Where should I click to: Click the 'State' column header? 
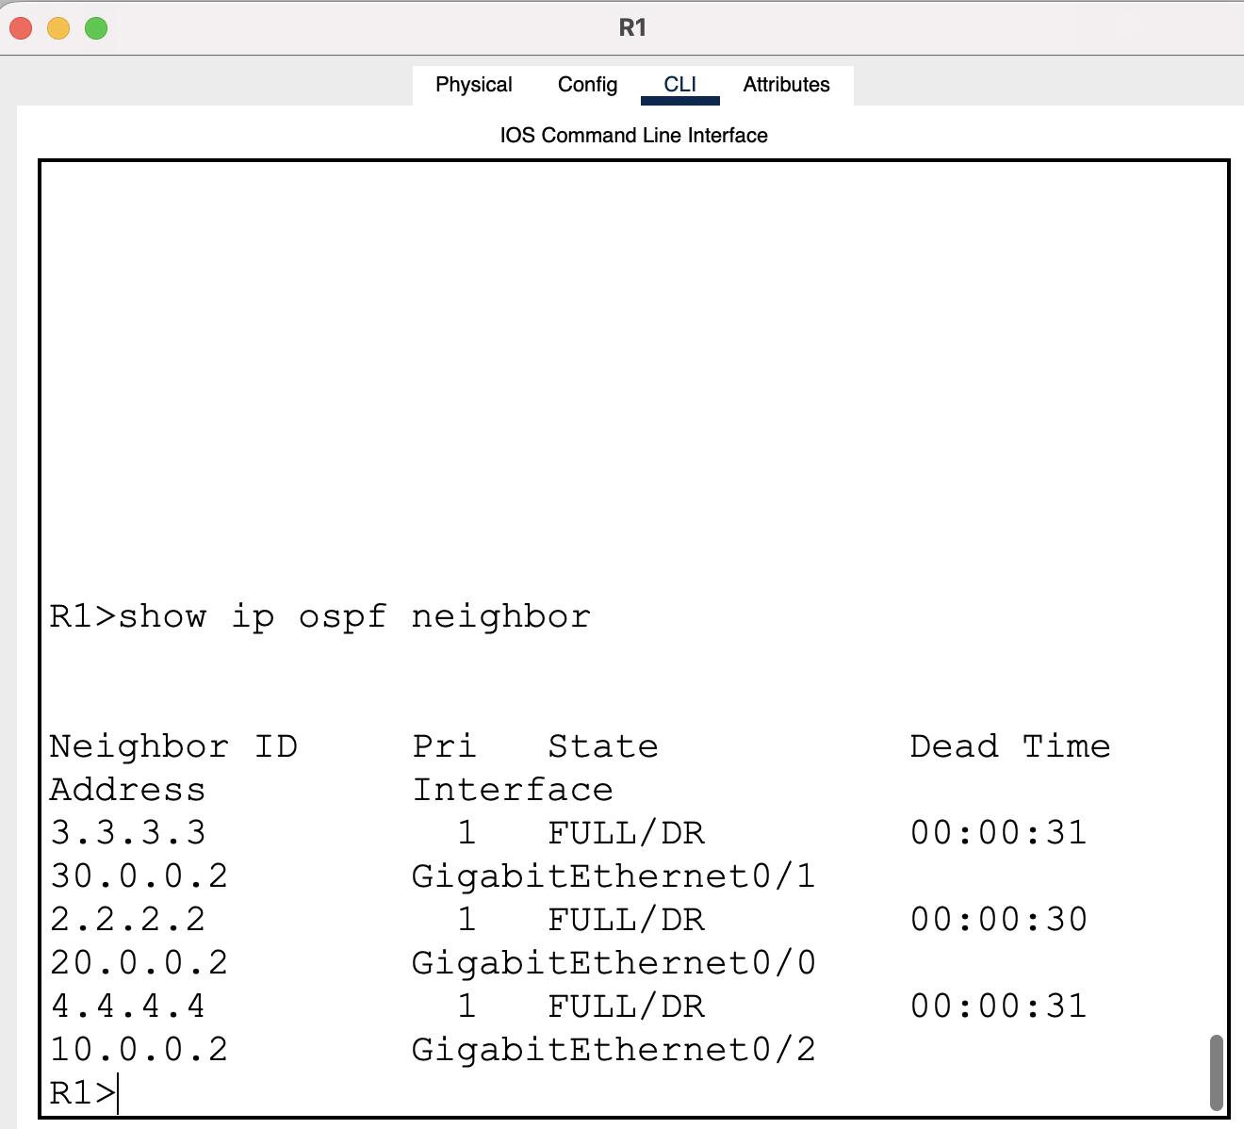603,746
